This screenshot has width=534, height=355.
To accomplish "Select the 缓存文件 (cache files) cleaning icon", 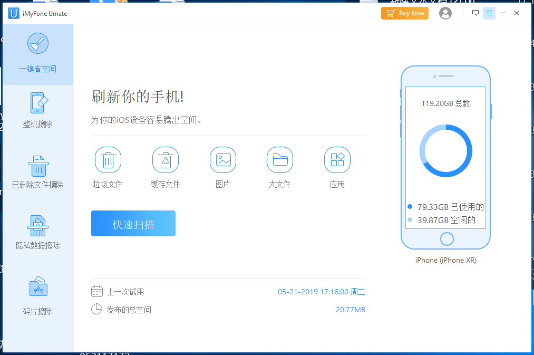I will (x=166, y=160).
